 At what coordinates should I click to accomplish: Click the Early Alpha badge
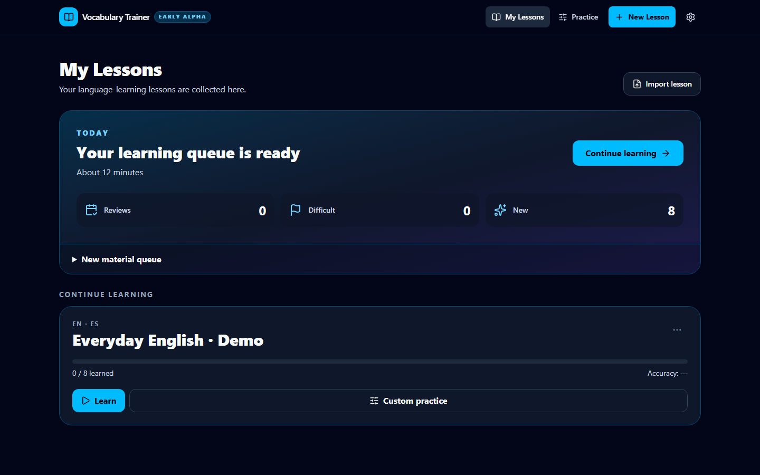183,17
